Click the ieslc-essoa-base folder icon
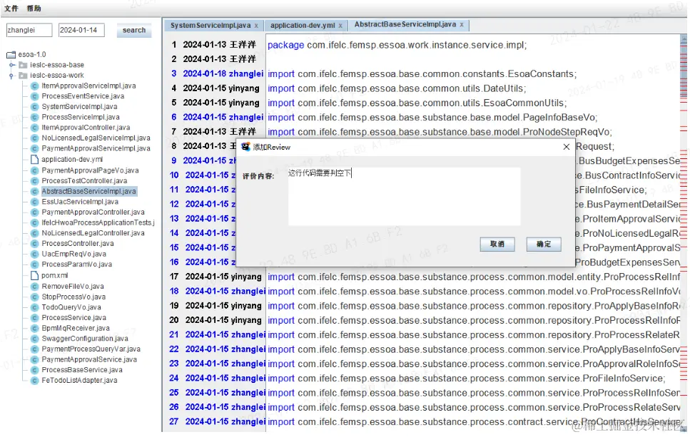 (x=23, y=65)
